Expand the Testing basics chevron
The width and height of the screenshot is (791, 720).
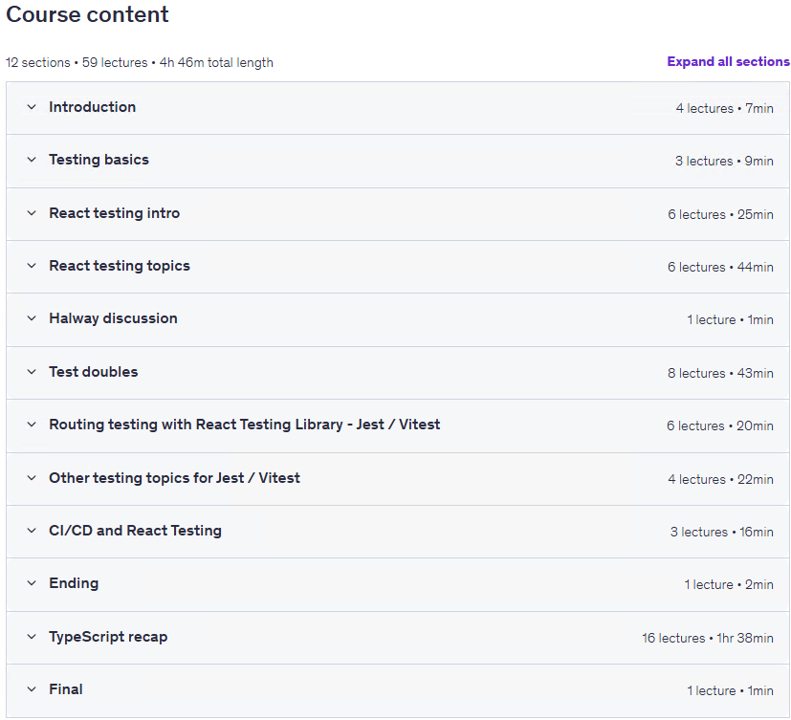pyautogui.click(x=32, y=160)
